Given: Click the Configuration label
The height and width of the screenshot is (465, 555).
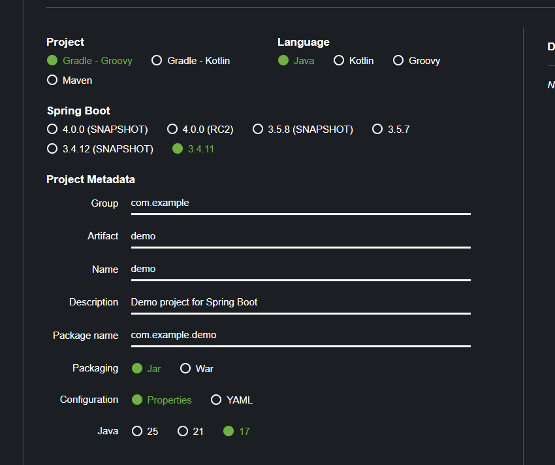Looking at the screenshot, I should pyautogui.click(x=89, y=400).
